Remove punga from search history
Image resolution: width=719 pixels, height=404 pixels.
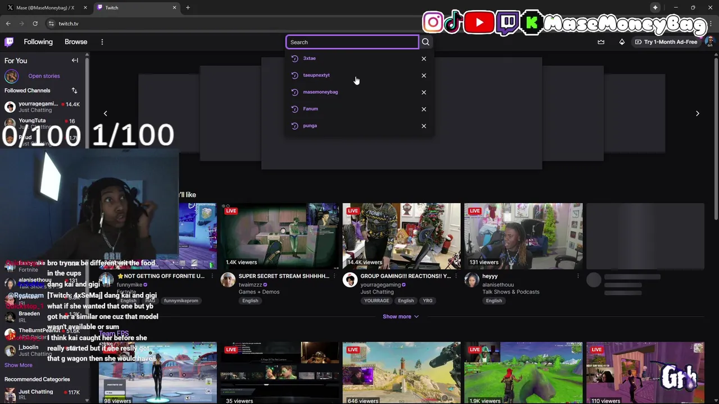(424, 126)
